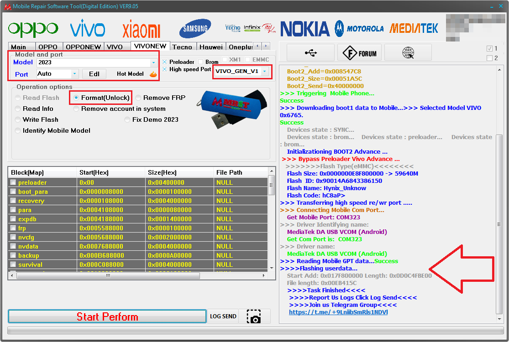Click the Start(Hex) column header

tap(110, 172)
